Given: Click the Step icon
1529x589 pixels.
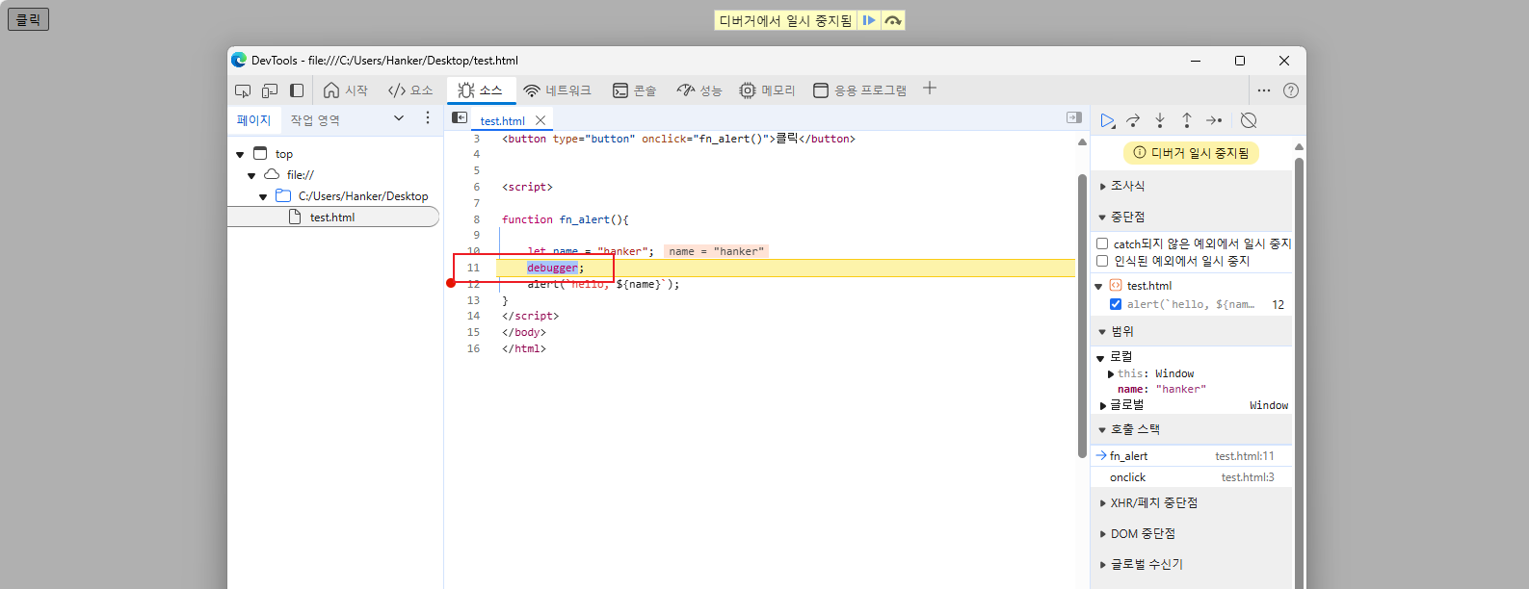Looking at the screenshot, I should [1214, 120].
